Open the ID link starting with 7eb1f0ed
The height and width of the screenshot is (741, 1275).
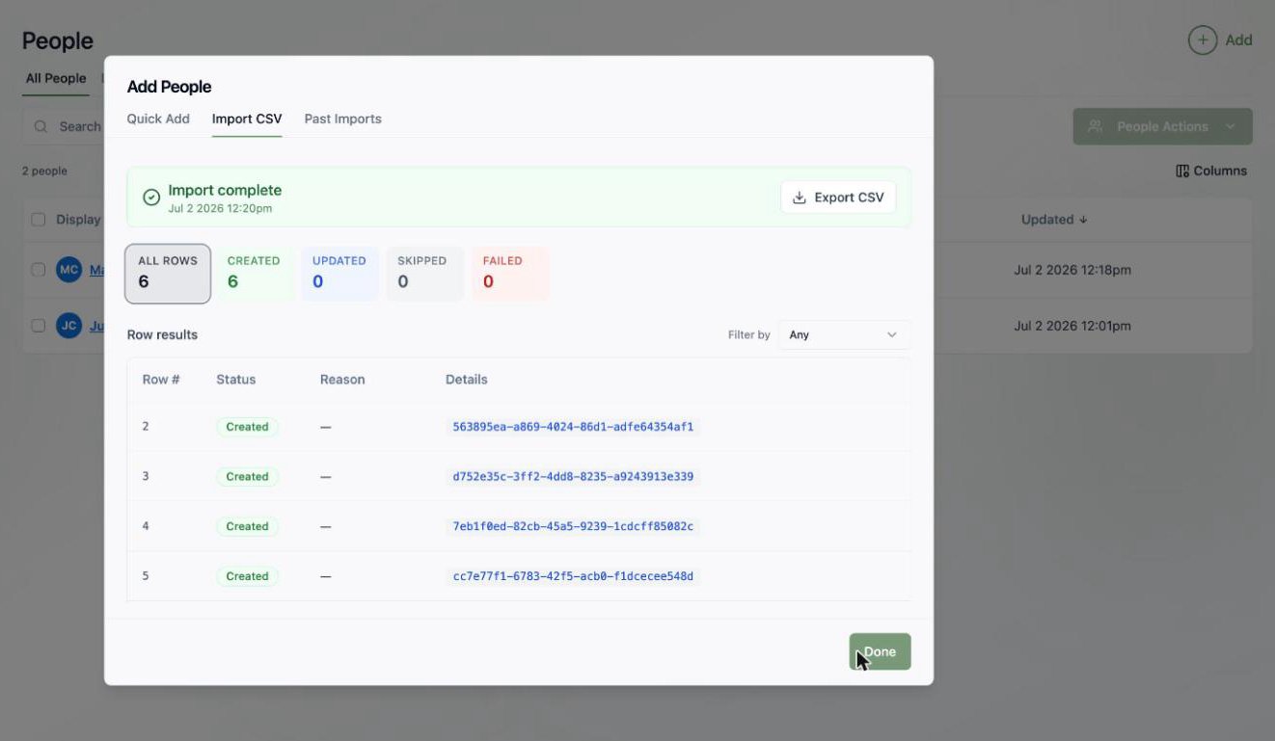tap(573, 526)
